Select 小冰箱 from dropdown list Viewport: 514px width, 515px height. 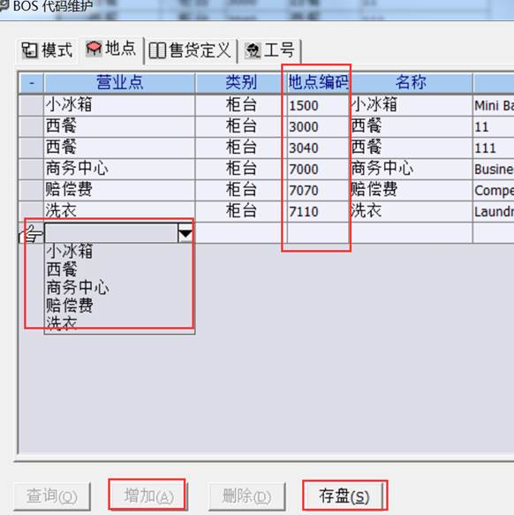coord(69,252)
